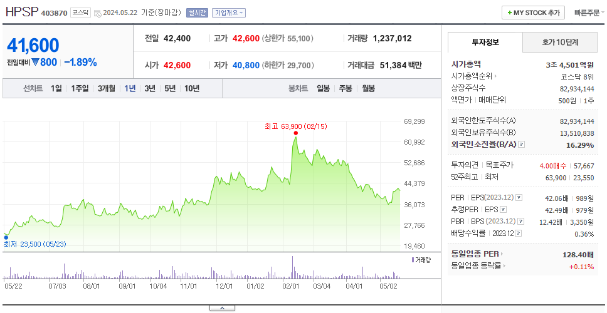Image resolution: width=607 pixels, height=313 pixels.
Task: Show the 일봉 candlestick chart
Action: [x=323, y=88]
